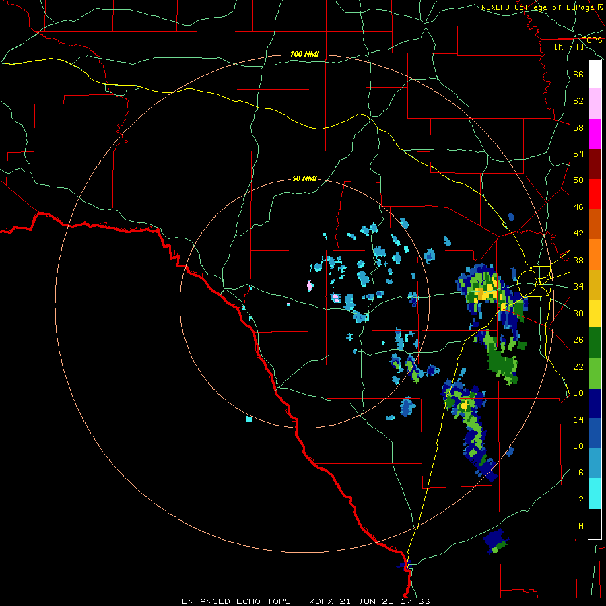Viewport: 606px width, 606px height.
Task: Select the magenta legend color segment
Action: [x=595, y=133]
